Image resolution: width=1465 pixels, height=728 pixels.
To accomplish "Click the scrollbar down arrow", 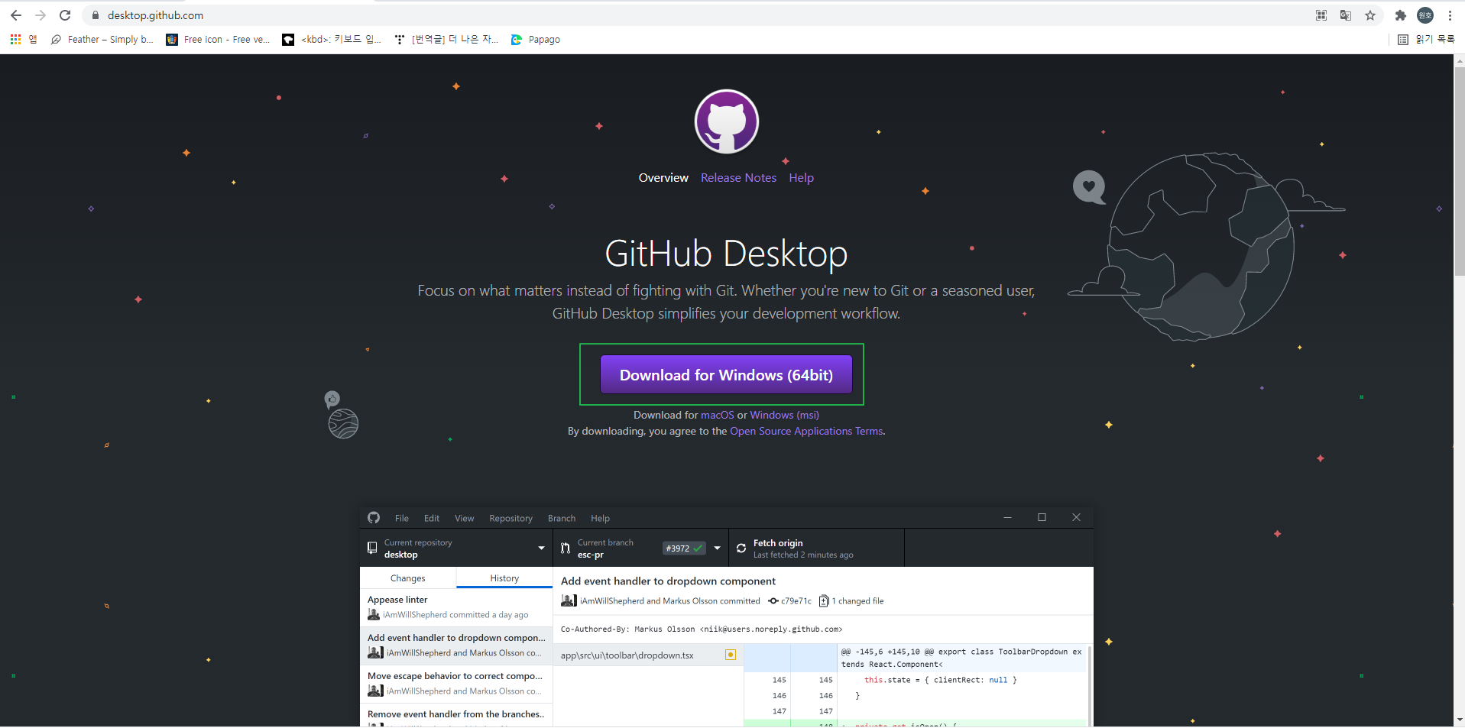I will [x=1459, y=720].
